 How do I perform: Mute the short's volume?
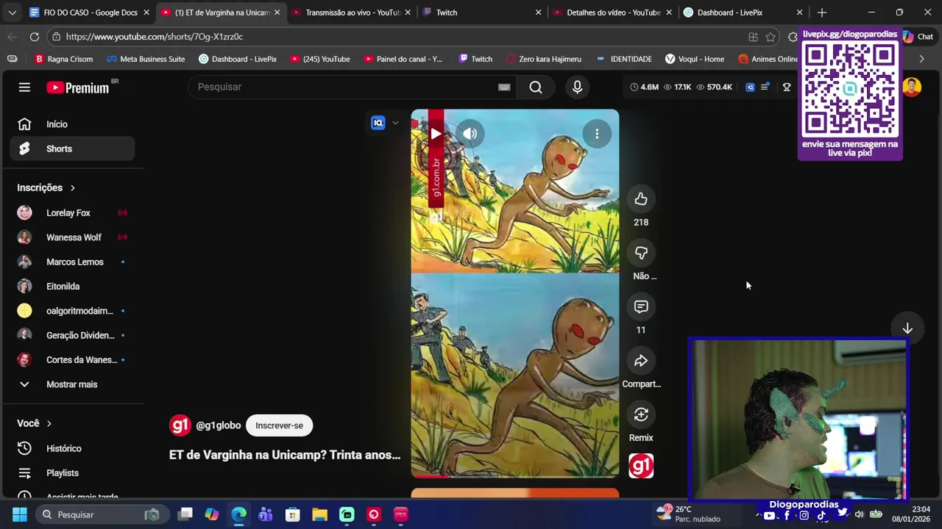pyautogui.click(x=470, y=134)
